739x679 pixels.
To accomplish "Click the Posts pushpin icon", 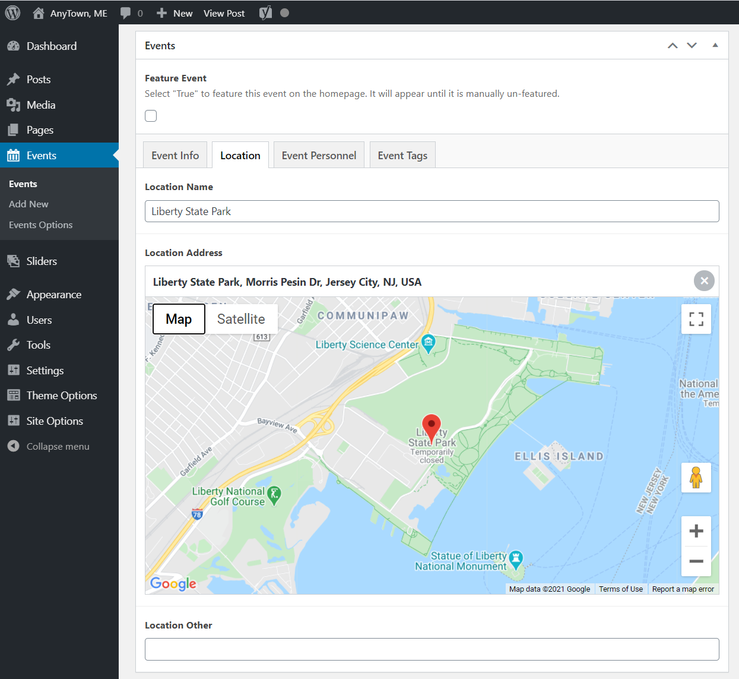I will click(x=13, y=79).
